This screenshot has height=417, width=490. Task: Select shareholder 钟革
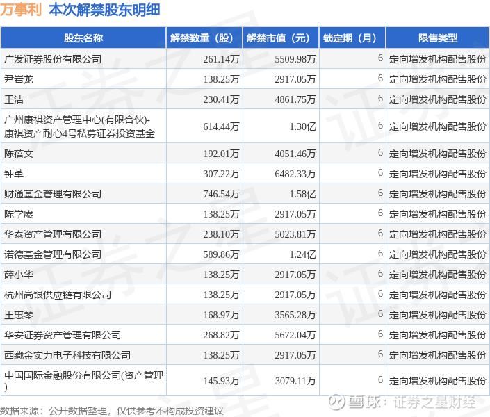coord(14,174)
